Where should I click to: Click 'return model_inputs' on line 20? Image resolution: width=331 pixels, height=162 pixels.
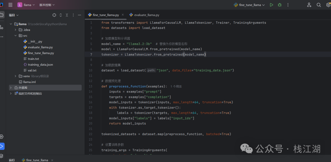[127, 124]
